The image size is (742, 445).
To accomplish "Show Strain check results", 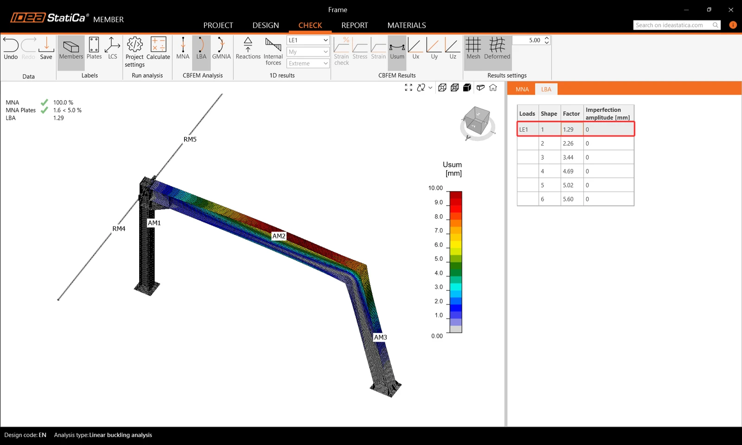I will (x=341, y=51).
